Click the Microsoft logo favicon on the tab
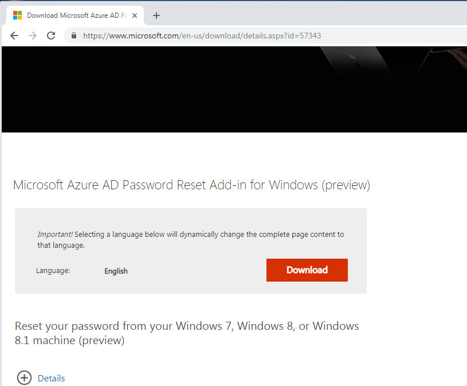 coord(18,15)
